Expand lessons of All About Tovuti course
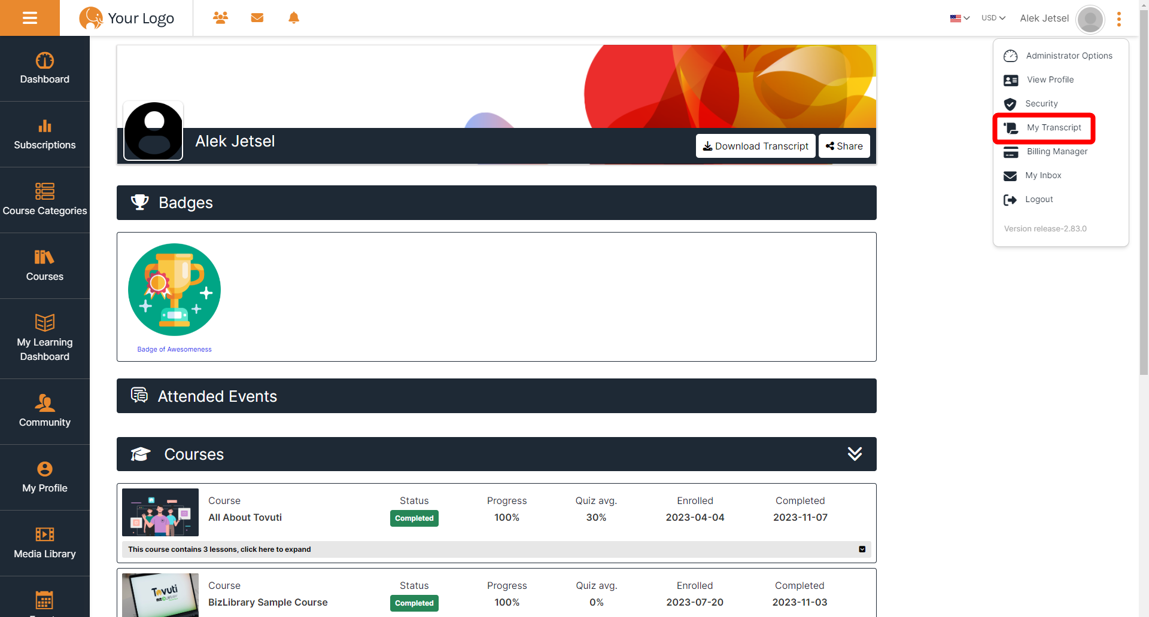 coord(496,549)
